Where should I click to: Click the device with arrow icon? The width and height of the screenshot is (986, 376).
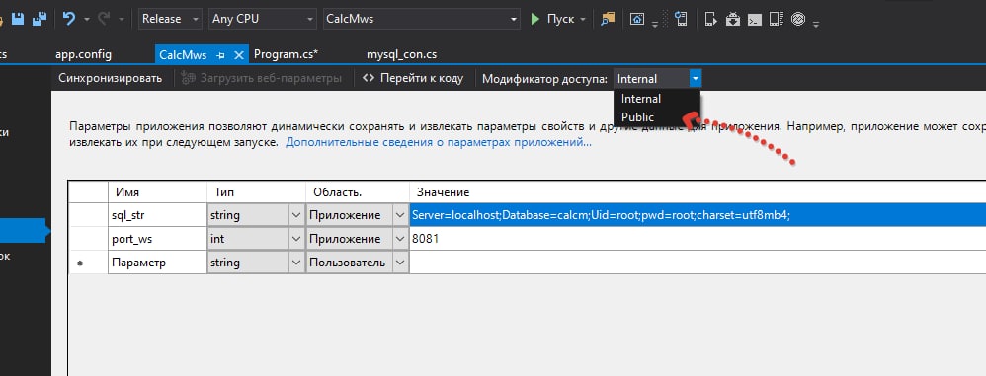[711, 19]
